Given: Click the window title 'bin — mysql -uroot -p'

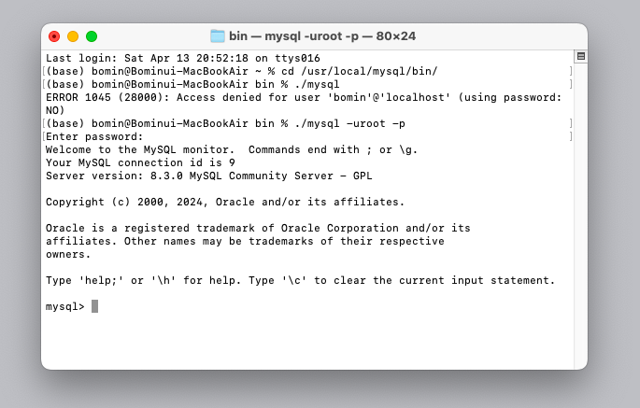Looking at the screenshot, I should point(294,36).
